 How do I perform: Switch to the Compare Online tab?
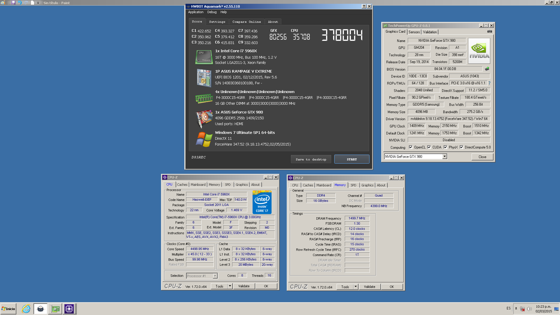click(x=246, y=22)
